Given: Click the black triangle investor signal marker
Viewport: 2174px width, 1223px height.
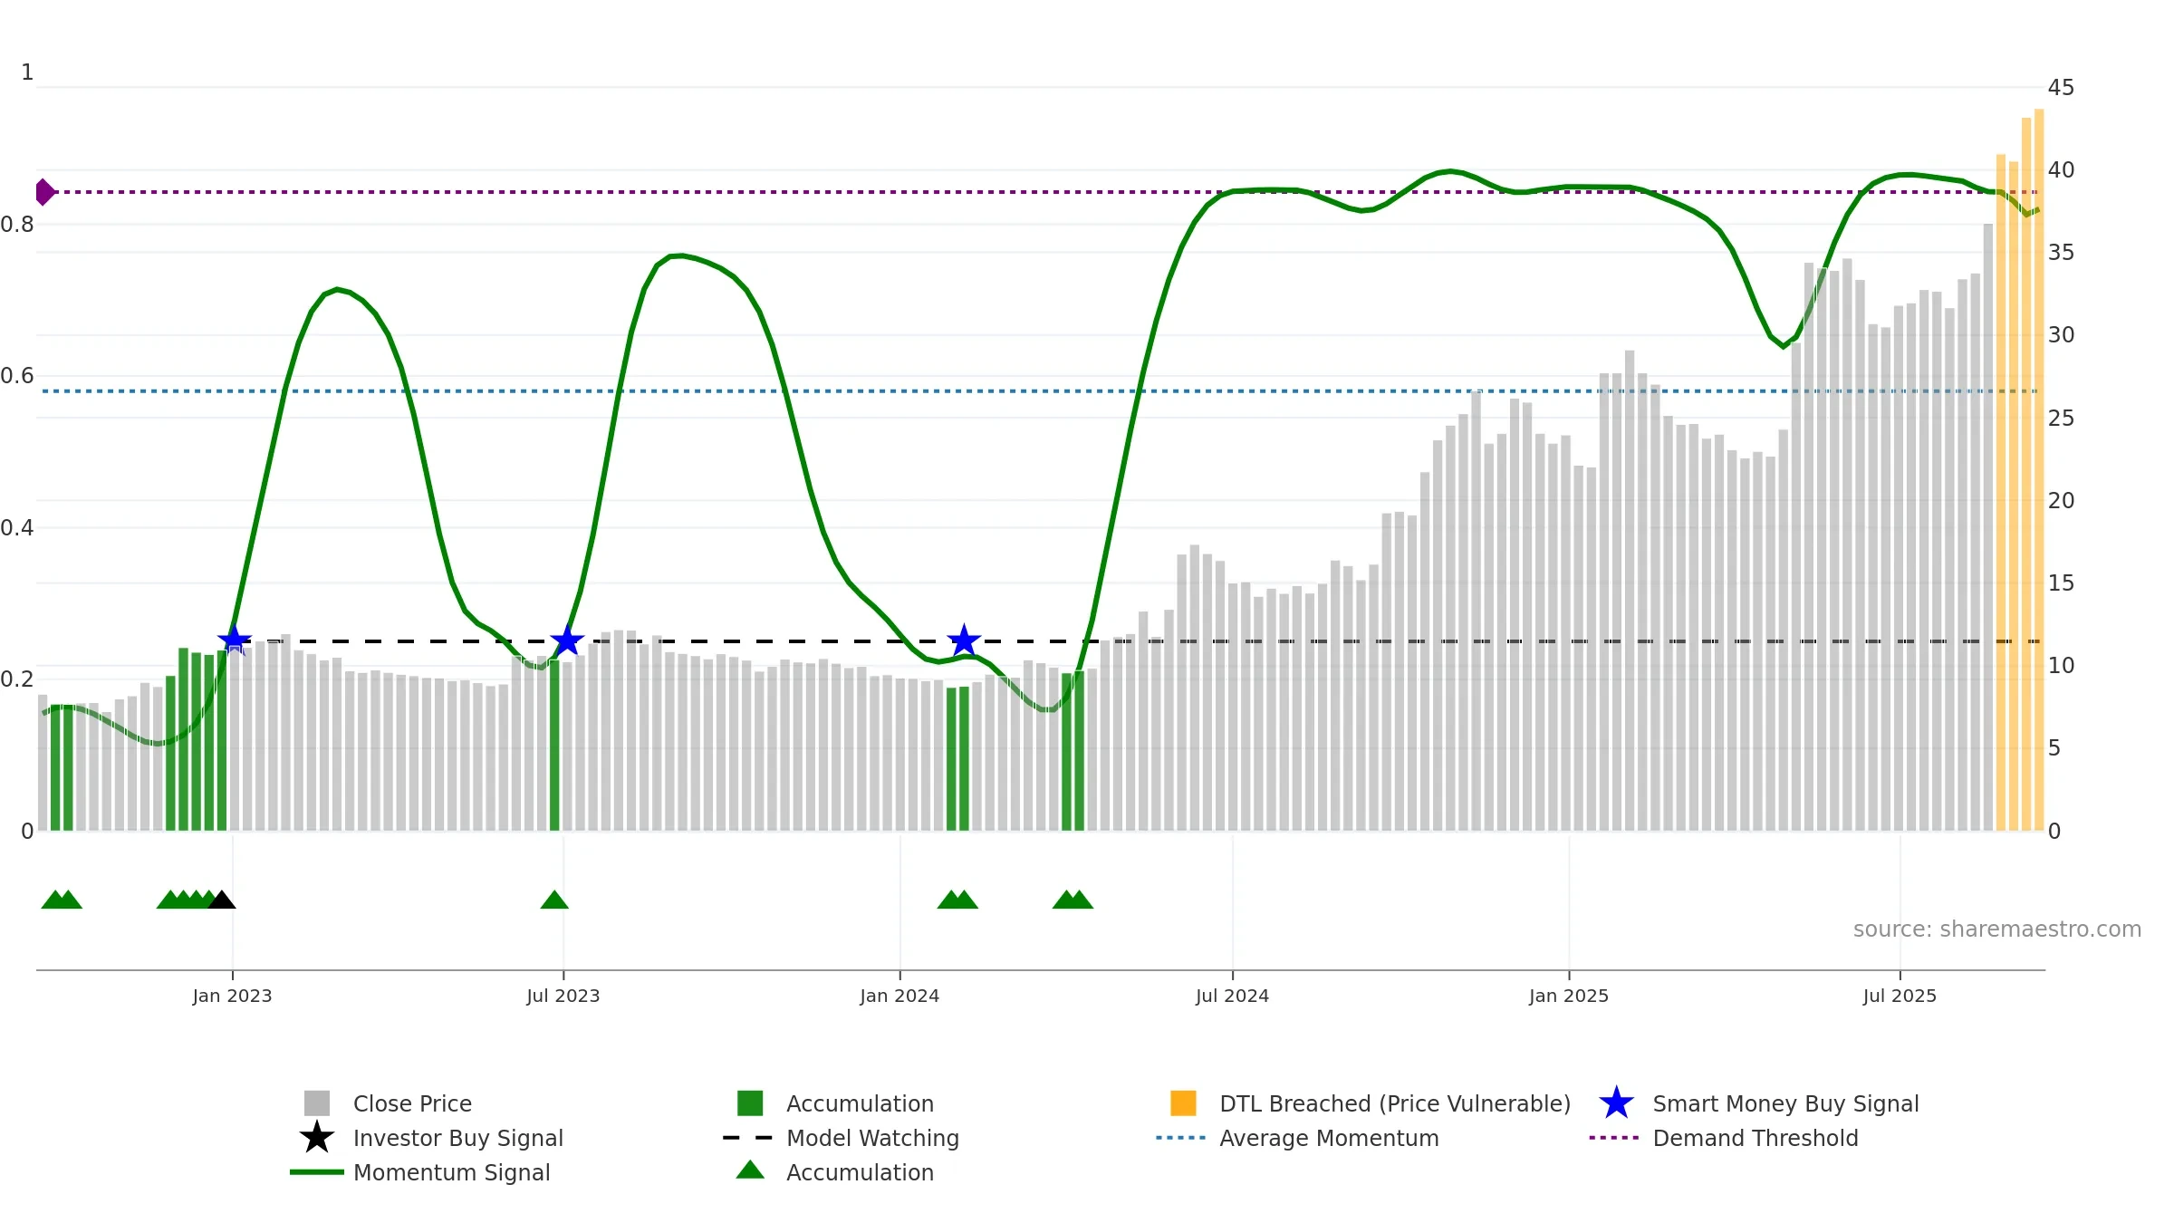Looking at the screenshot, I should click(222, 900).
